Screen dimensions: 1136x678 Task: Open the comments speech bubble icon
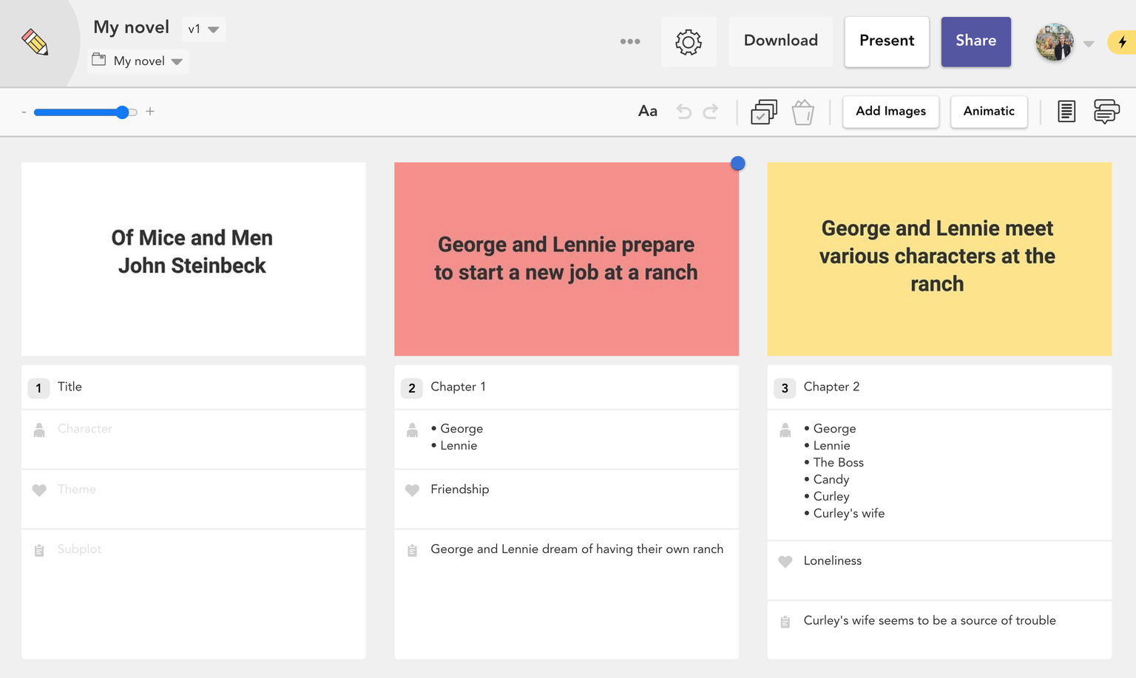click(1106, 112)
